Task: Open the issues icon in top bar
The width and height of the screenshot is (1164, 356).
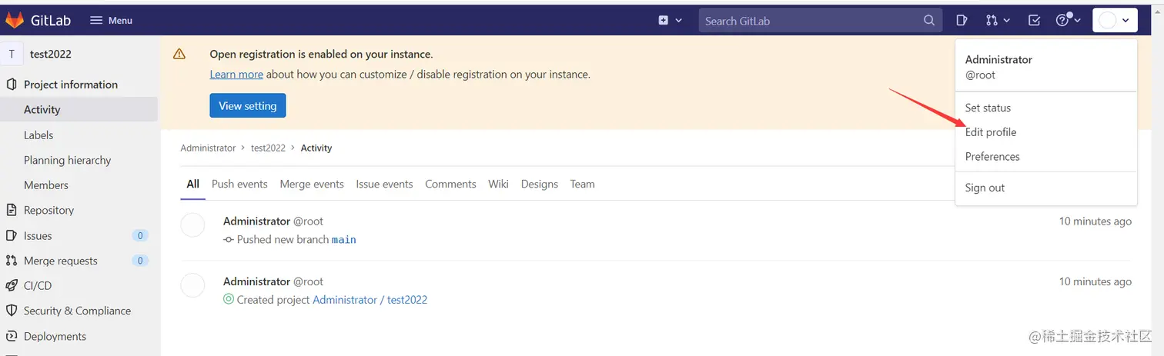Action: 962,21
